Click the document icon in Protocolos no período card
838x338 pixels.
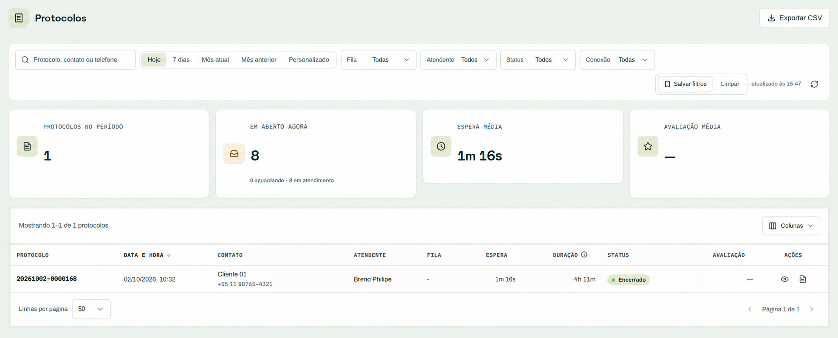click(27, 146)
